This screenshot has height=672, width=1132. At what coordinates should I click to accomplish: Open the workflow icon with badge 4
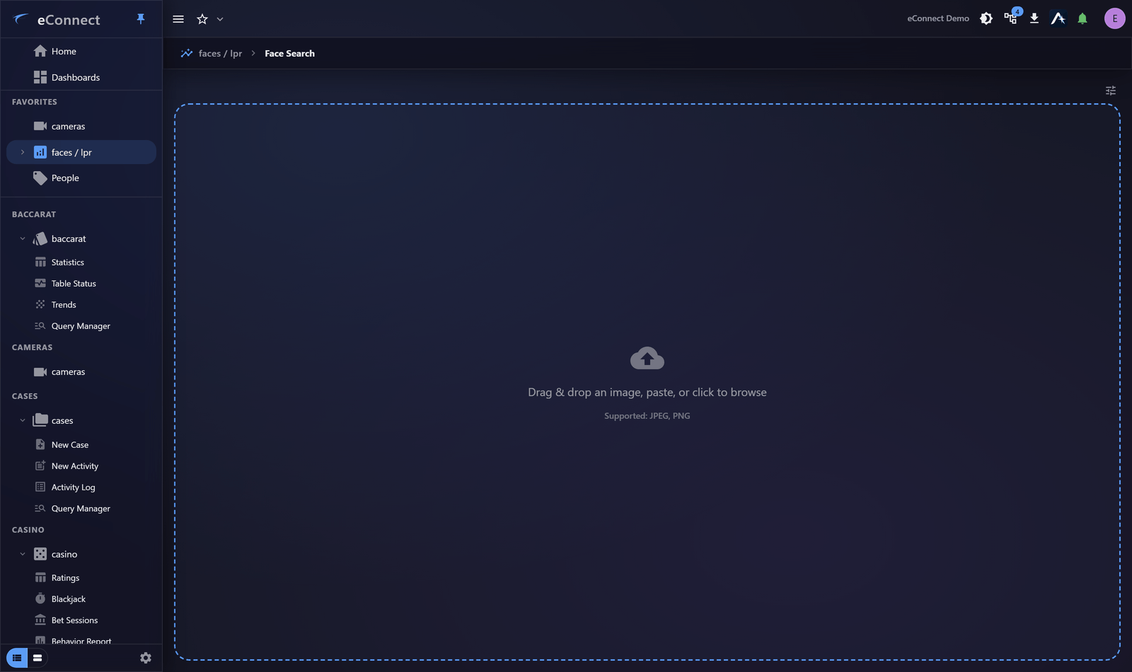point(1012,17)
